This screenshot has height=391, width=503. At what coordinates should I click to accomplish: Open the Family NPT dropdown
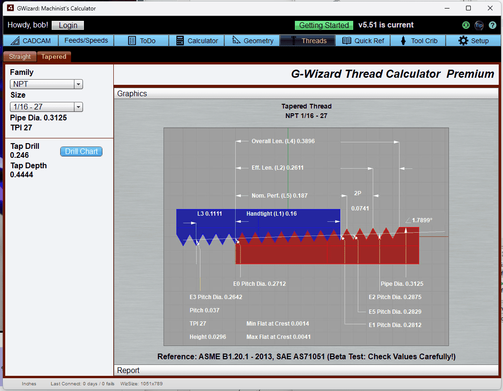click(x=46, y=84)
